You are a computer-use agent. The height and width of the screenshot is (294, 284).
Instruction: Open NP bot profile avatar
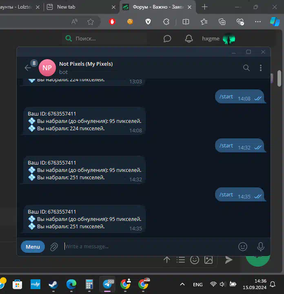(47, 68)
